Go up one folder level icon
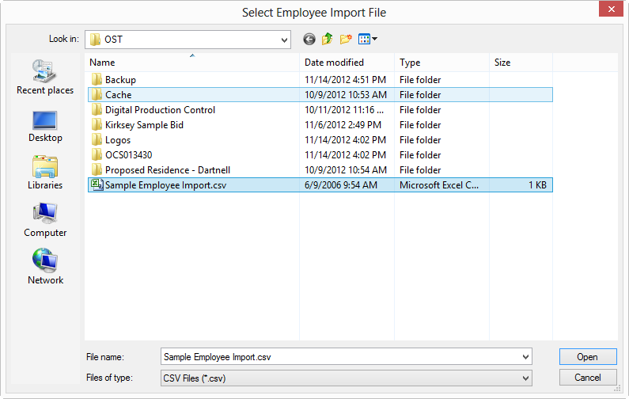 pyautogui.click(x=328, y=39)
